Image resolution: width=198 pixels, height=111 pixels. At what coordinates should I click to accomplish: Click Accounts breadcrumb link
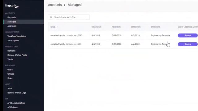click(55, 5)
